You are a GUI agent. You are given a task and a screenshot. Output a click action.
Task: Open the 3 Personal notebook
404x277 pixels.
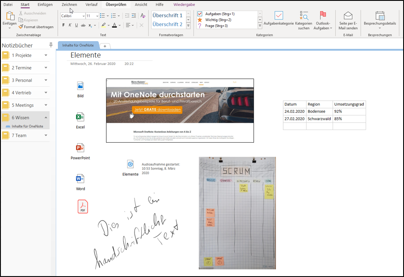25,80
